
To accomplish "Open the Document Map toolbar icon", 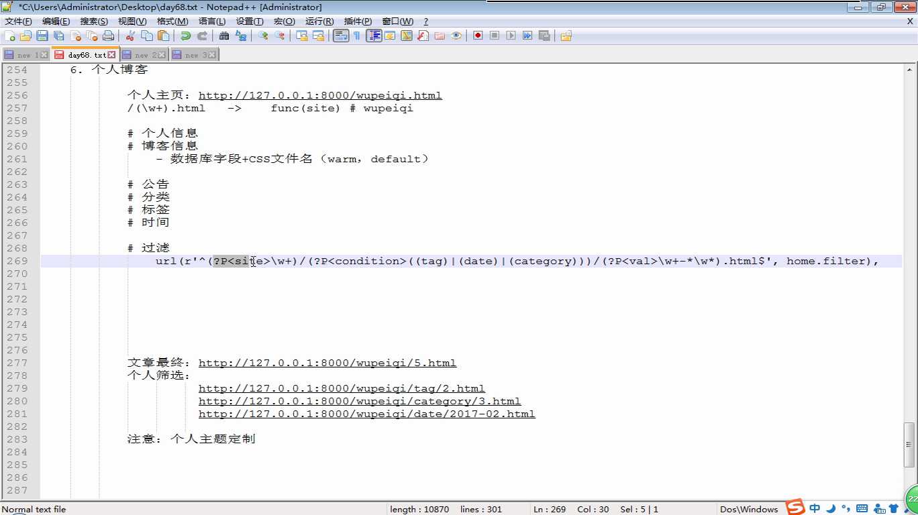I will pyautogui.click(x=407, y=36).
